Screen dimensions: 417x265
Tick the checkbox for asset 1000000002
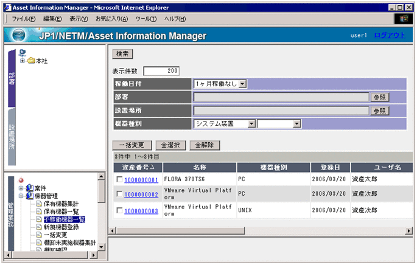point(119,194)
